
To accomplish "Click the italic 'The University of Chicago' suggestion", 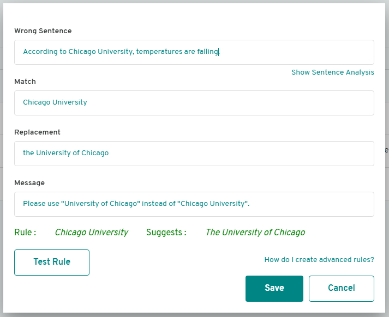I will (255, 232).
